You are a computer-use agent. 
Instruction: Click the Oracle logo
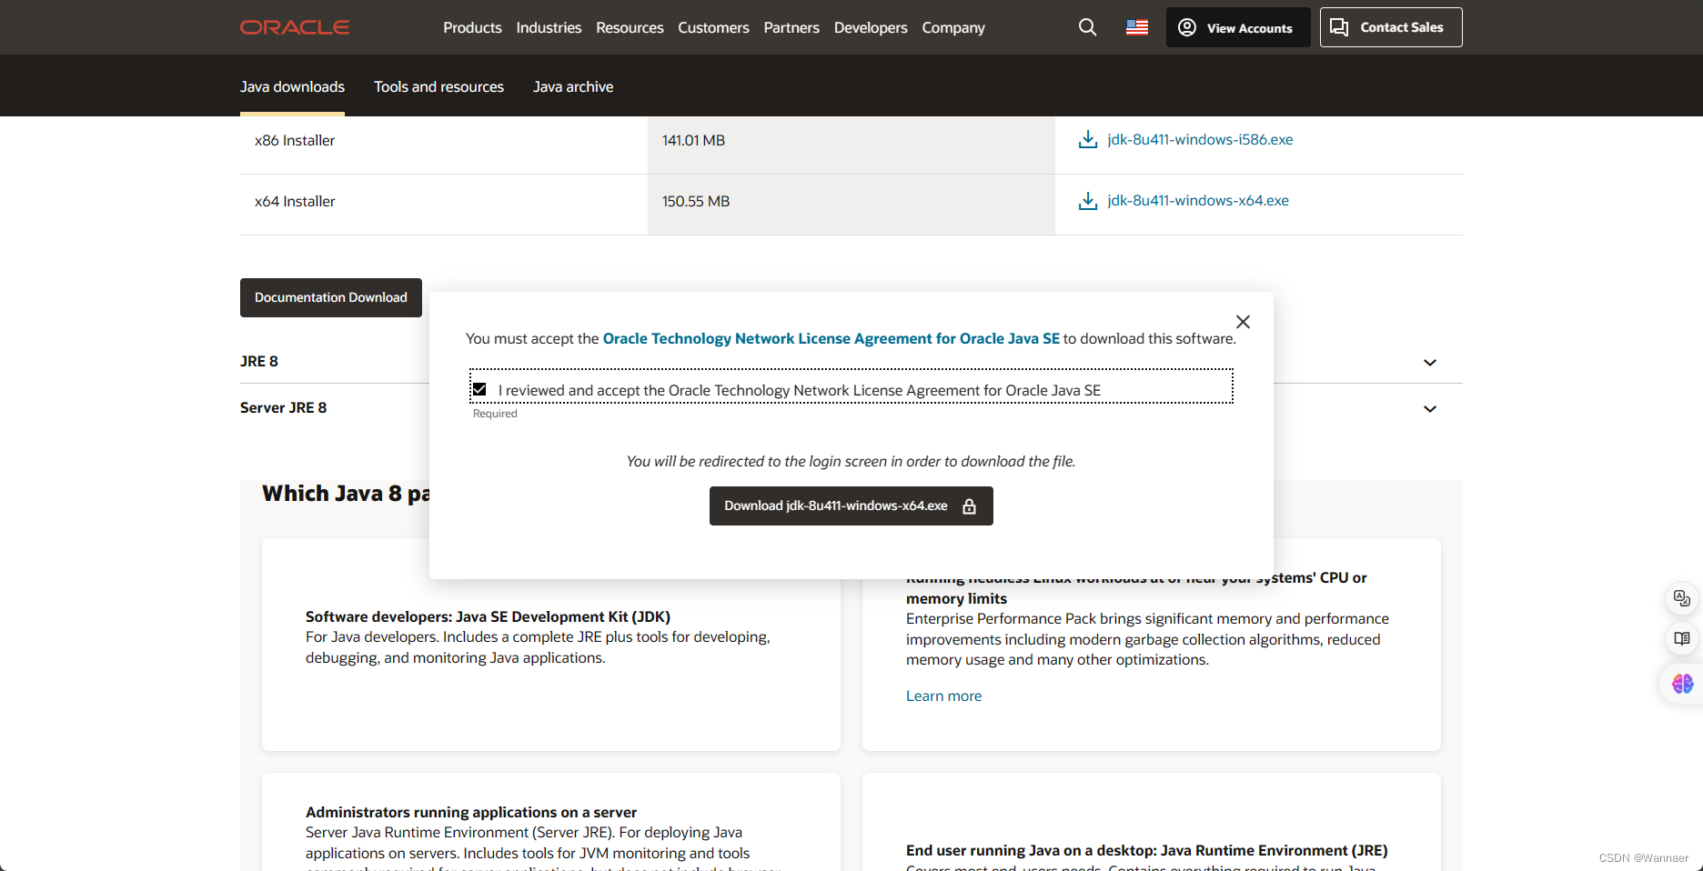click(x=295, y=27)
